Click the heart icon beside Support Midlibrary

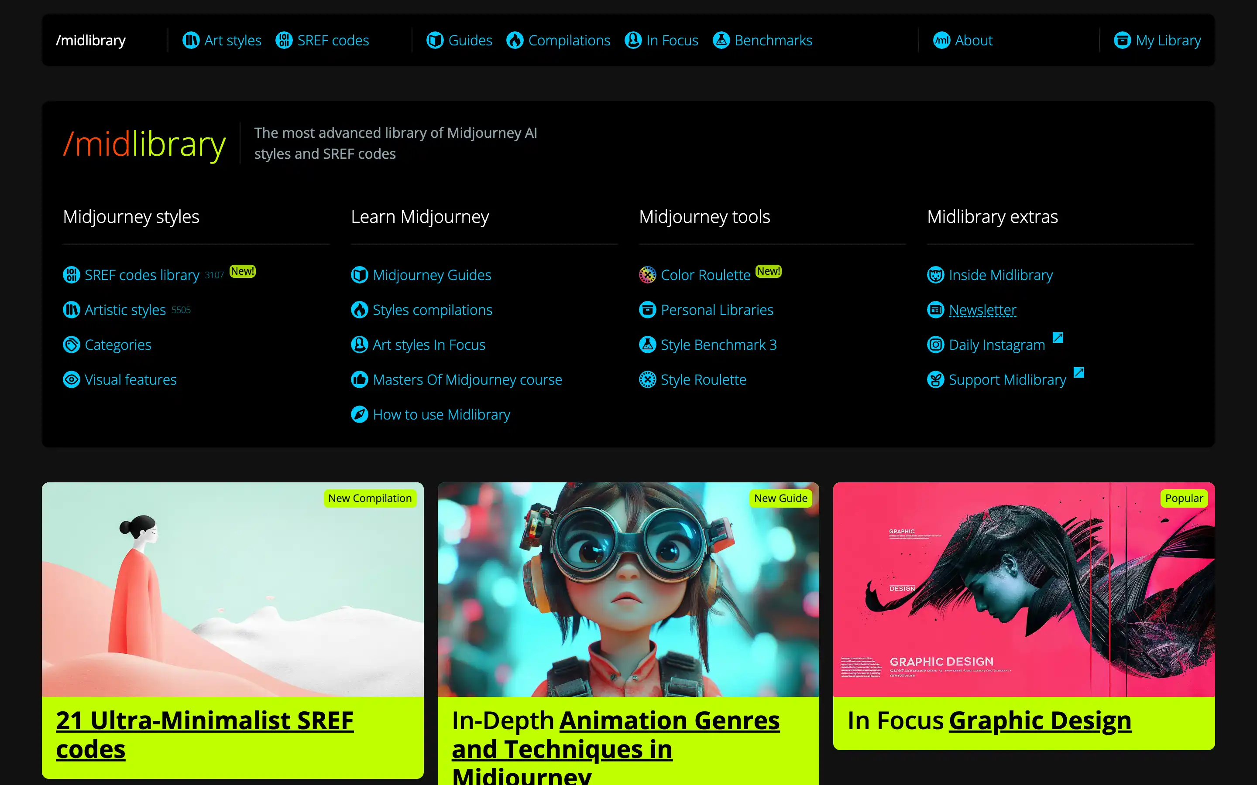click(935, 379)
